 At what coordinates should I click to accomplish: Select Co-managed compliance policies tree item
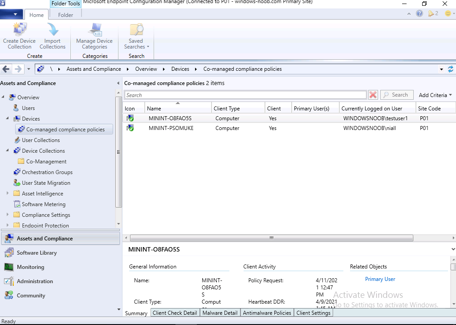click(64, 130)
